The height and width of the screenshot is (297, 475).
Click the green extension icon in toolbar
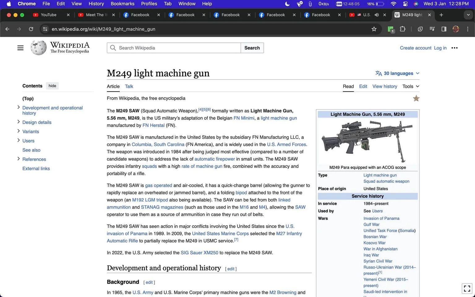(x=391, y=29)
